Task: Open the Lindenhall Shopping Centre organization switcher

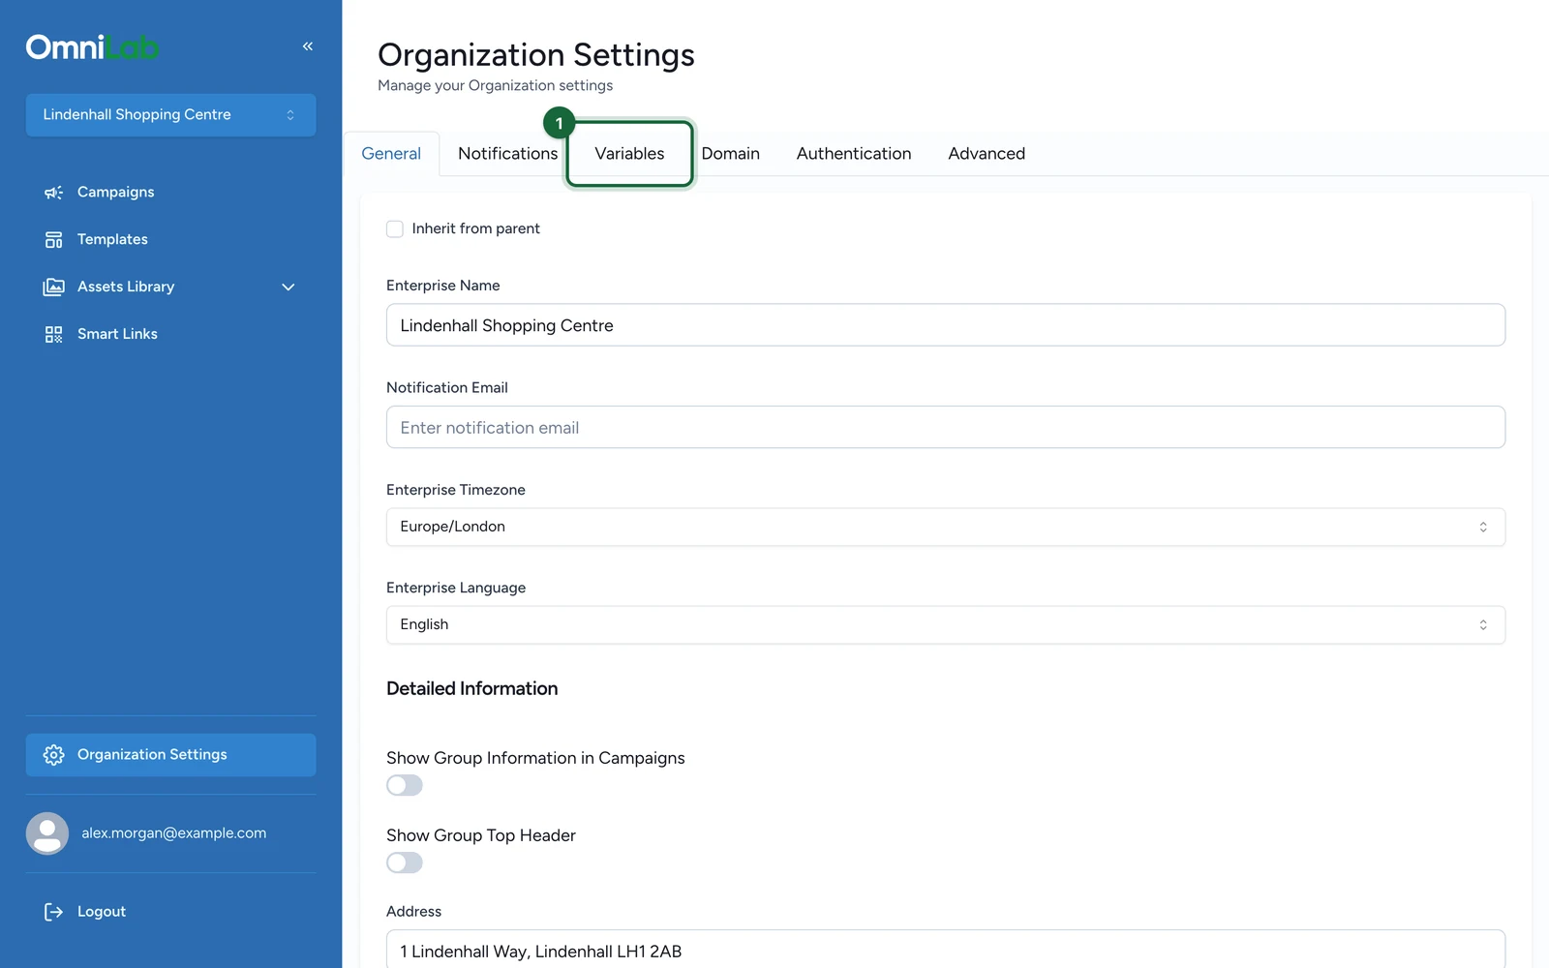Action: tap(170, 115)
